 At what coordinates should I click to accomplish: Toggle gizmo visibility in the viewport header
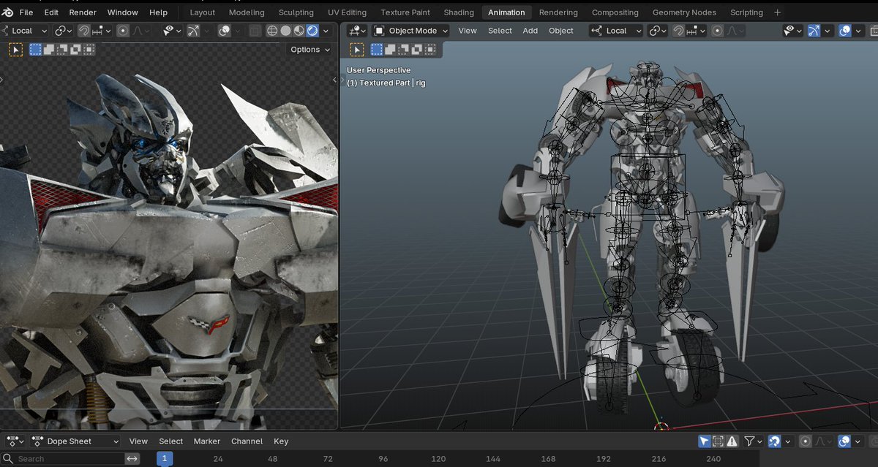[x=816, y=30]
